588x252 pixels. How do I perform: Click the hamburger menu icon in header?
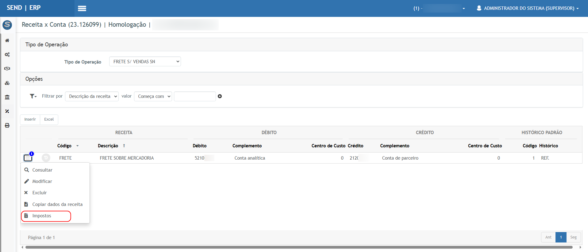(x=82, y=9)
